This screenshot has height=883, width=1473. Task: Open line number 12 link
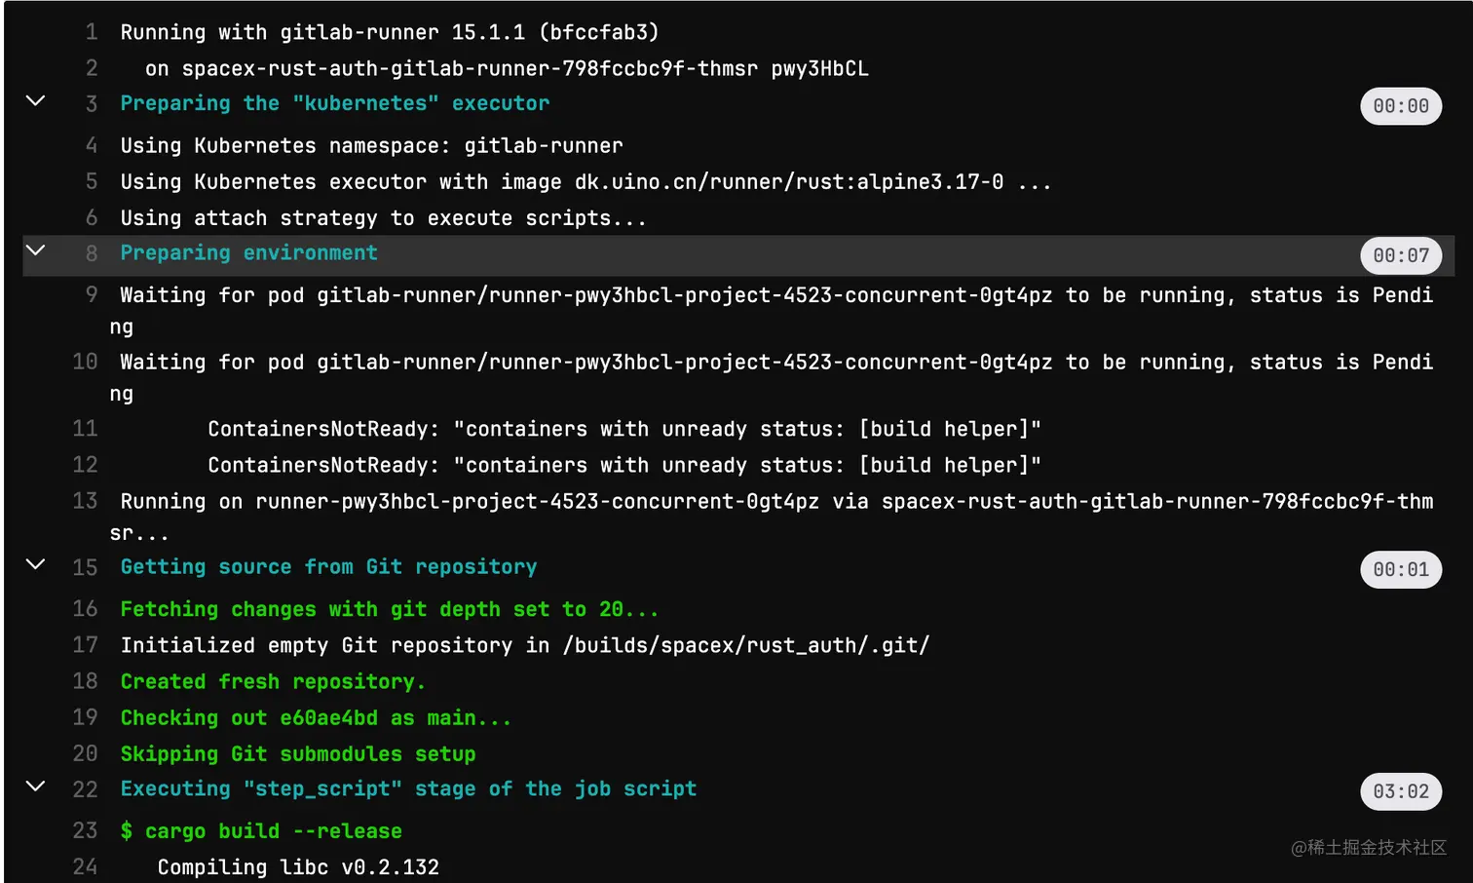86,465
